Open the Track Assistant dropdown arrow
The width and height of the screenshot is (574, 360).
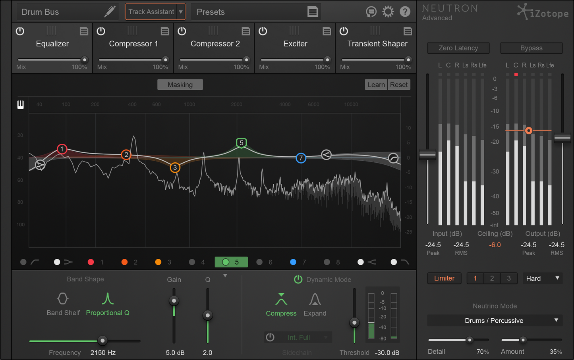pos(181,12)
